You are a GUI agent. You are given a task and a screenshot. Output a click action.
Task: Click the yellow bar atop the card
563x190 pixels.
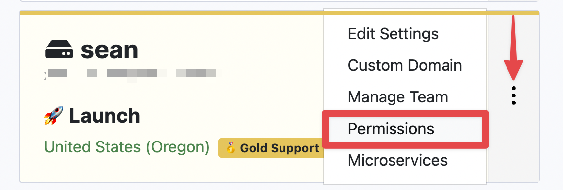(171, 13)
